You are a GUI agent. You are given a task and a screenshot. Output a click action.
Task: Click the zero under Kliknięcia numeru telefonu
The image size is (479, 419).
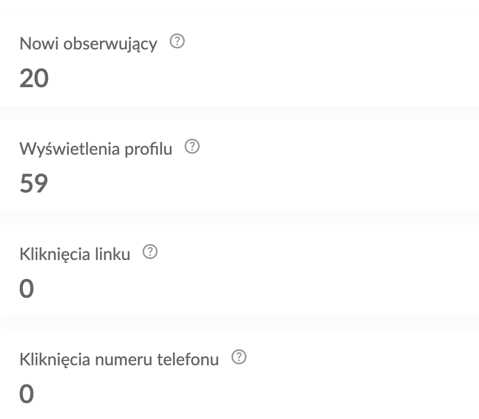click(x=27, y=394)
